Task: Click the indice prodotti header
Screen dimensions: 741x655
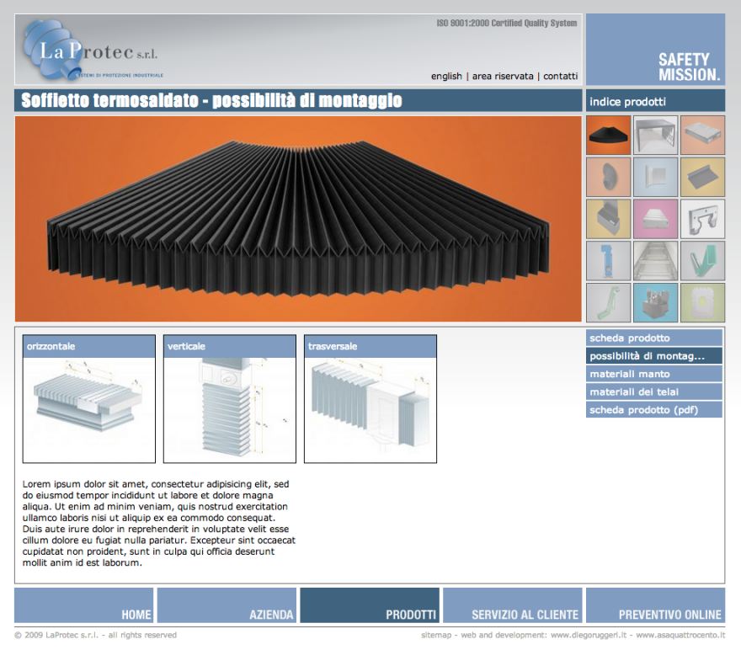Action: pos(655,101)
